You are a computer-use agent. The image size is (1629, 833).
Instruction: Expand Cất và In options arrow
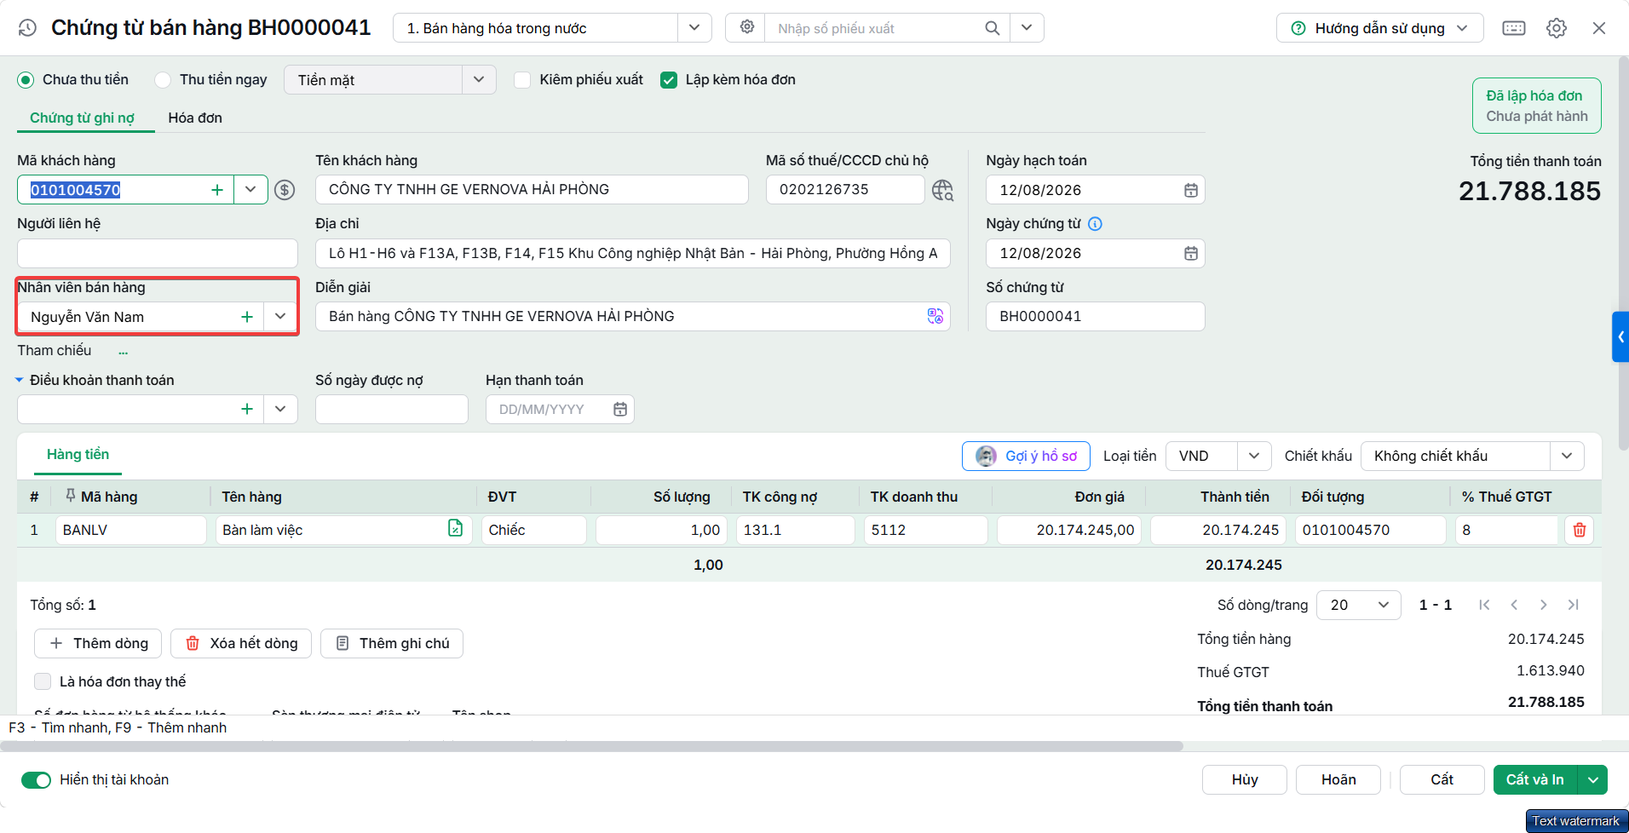pos(1593,780)
